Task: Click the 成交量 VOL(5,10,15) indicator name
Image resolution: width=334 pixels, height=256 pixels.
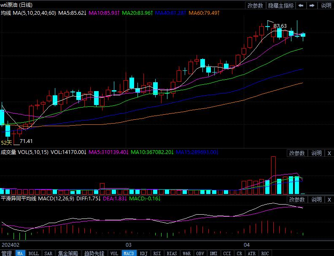Action: click(24, 152)
